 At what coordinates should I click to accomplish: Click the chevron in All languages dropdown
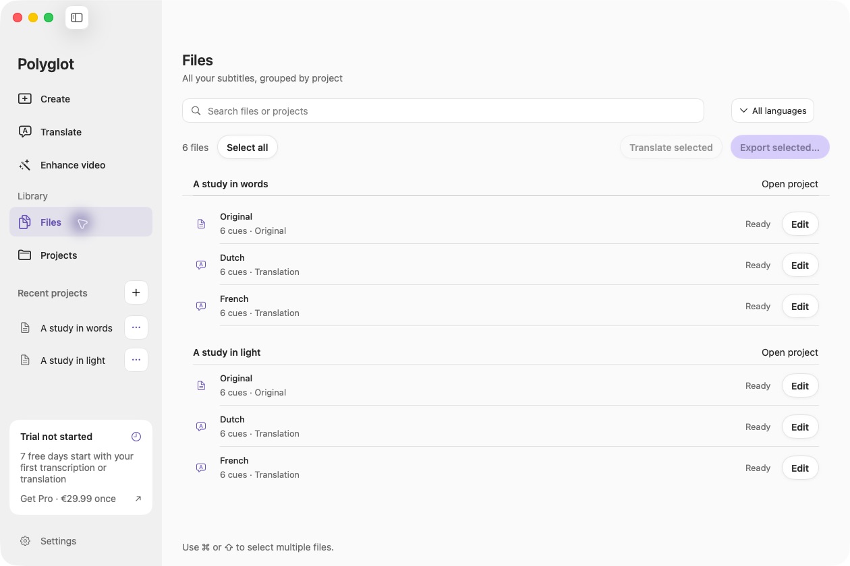(x=743, y=111)
